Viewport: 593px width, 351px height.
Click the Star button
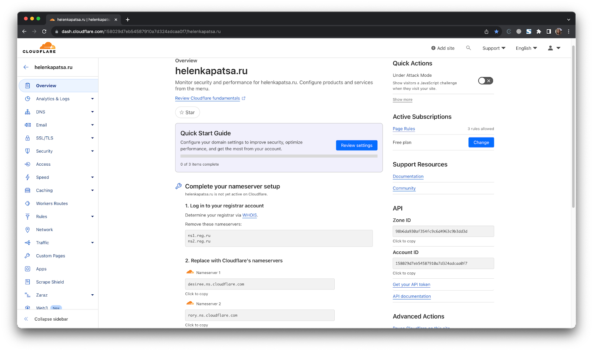point(188,112)
